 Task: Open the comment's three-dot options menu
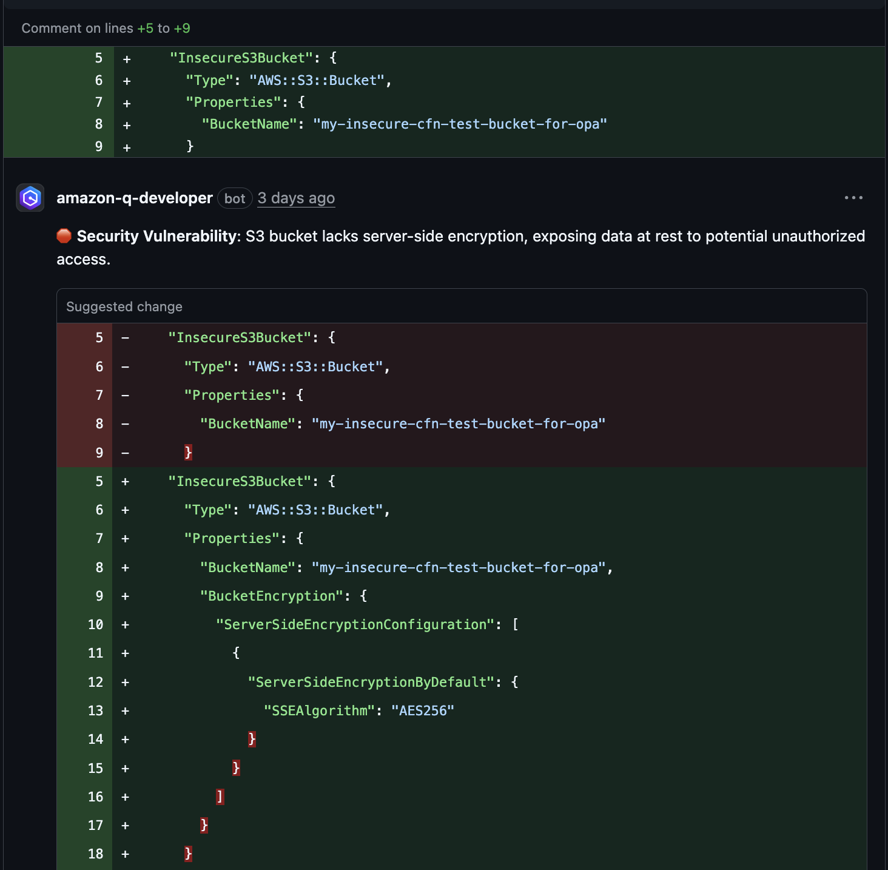(x=853, y=198)
